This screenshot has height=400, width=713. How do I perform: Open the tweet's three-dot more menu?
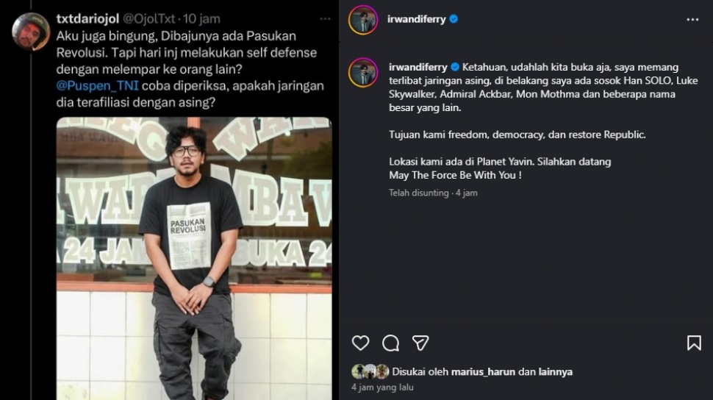(x=325, y=18)
